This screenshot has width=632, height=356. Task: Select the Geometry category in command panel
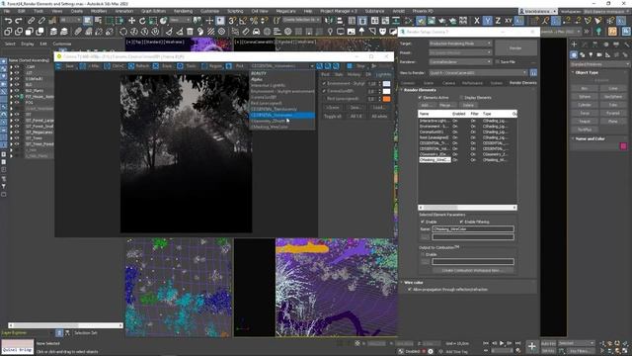(x=574, y=54)
